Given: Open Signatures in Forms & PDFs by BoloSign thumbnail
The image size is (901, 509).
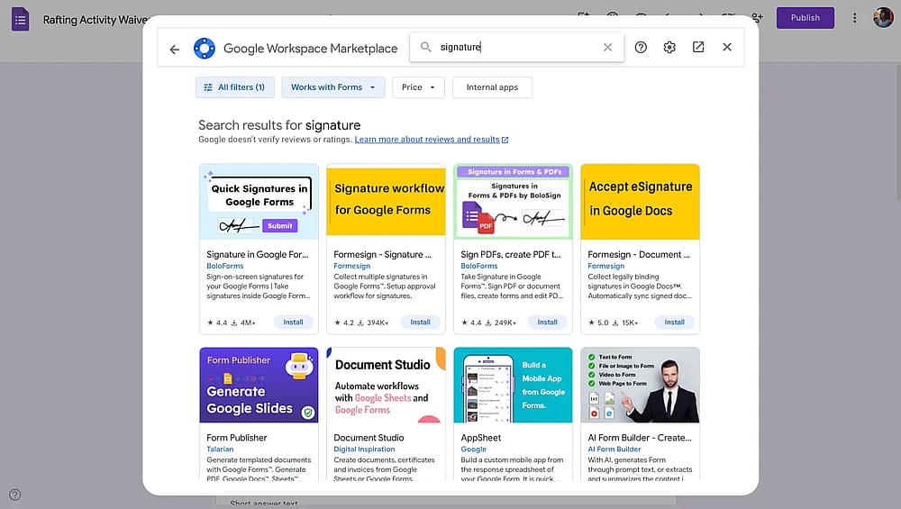Looking at the screenshot, I should tap(513, 202).
